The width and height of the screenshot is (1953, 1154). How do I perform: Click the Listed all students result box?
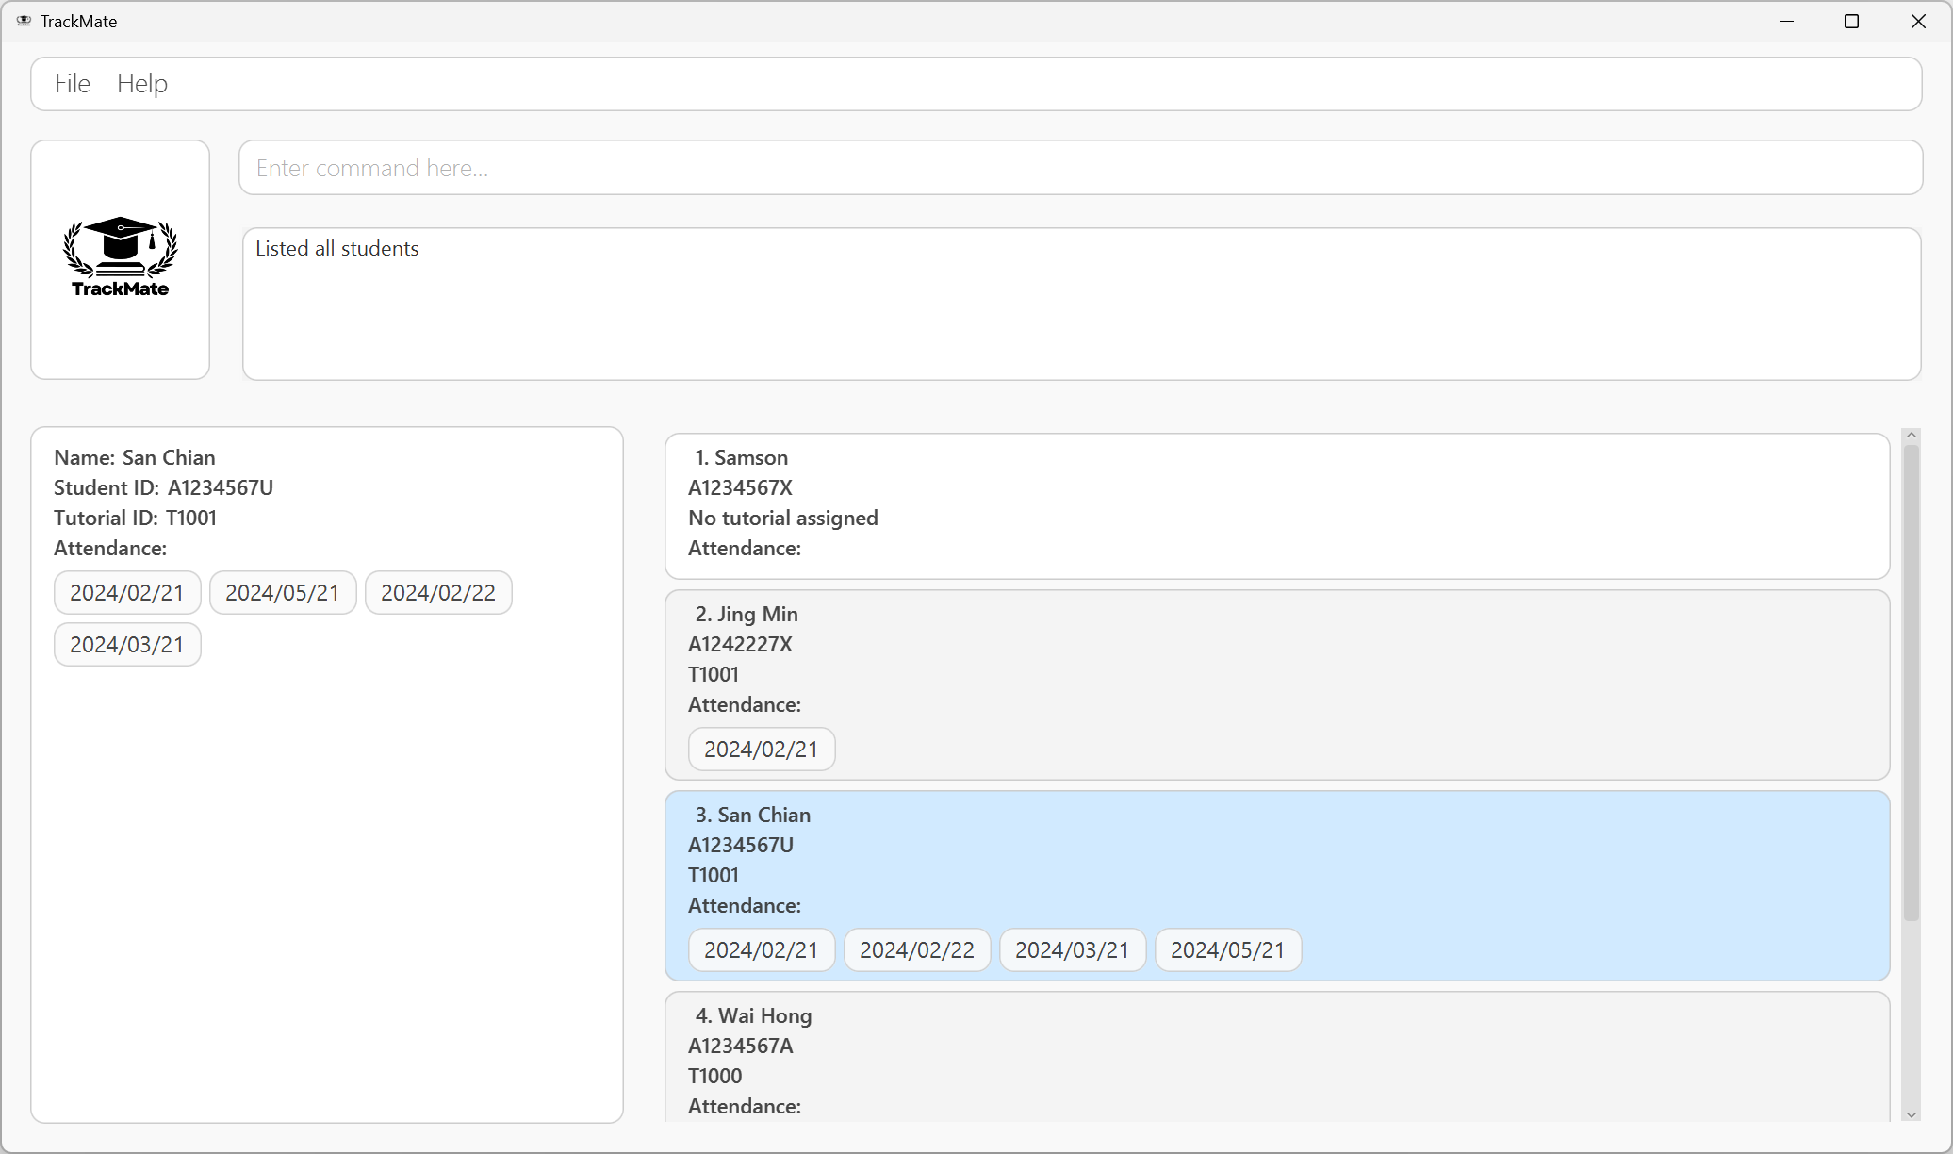1080,304
